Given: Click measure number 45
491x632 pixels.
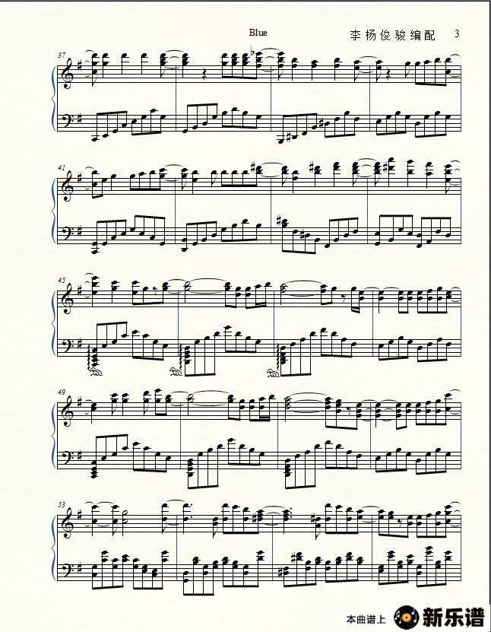Looking at the screenshot, I should 62,280.
